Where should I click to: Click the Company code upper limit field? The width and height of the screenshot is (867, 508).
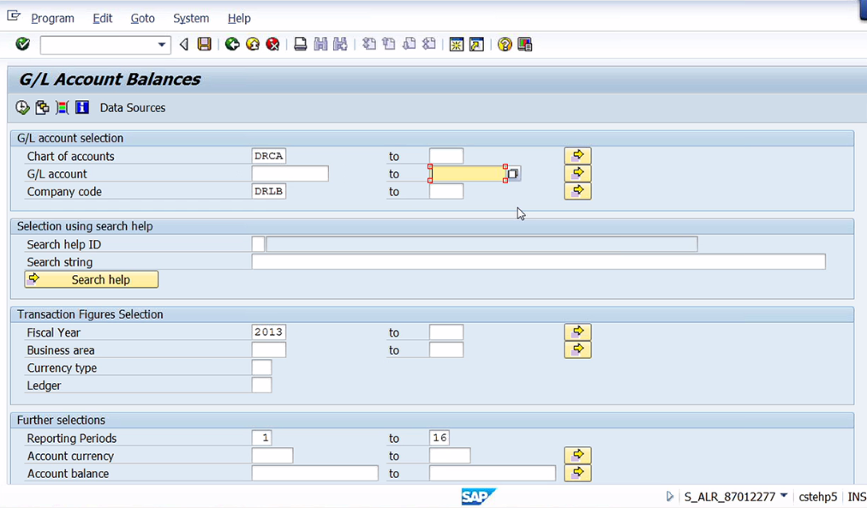click(446, 191)
